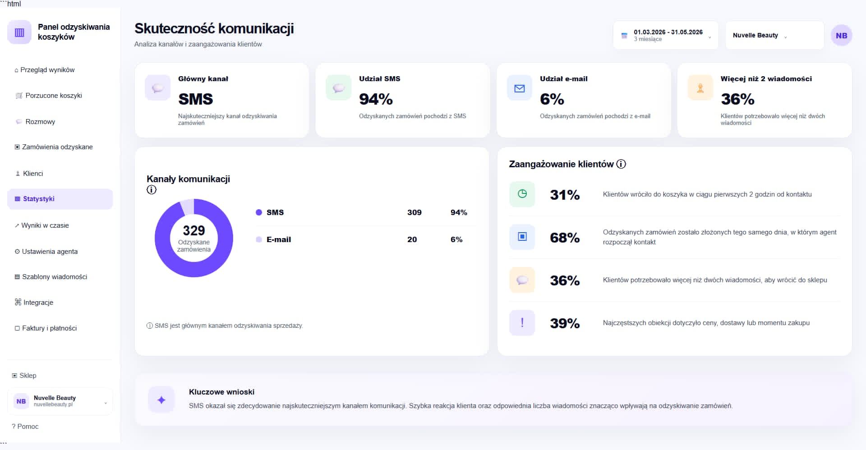Click the exclamation icon next to 39%
This screenshot has width=866, height=450.
click(522, 323)
